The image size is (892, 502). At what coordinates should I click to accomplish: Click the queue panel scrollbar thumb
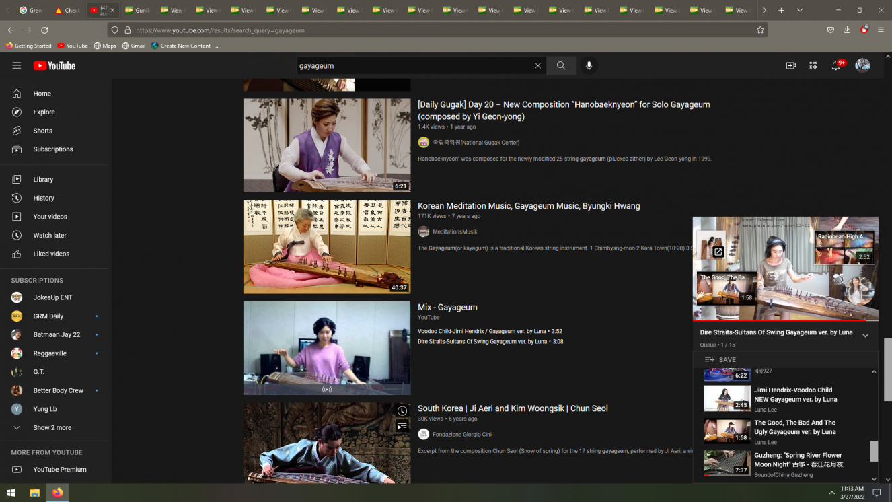click(874, 451)
